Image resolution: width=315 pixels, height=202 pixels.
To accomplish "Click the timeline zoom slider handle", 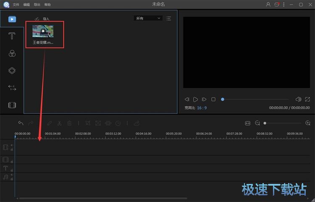I will pos(265,123).
